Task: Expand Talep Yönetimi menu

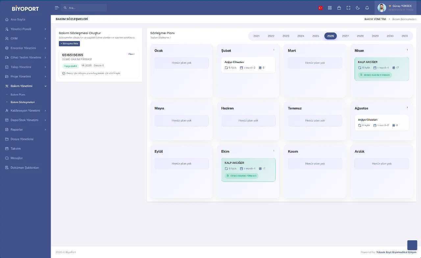Action: click(25, 67)
